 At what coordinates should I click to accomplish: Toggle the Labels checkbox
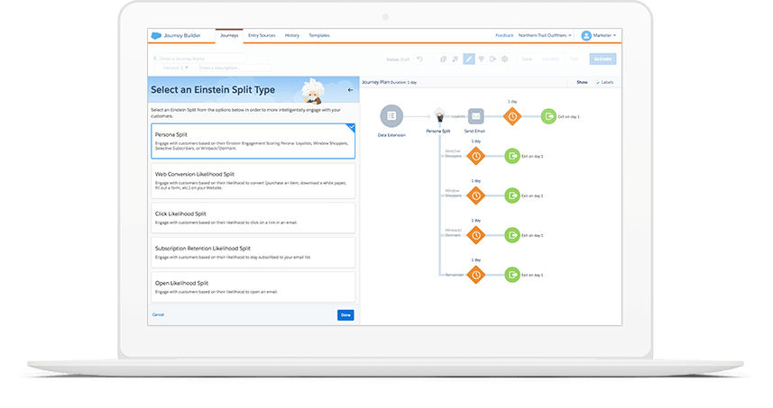[599, 82]
